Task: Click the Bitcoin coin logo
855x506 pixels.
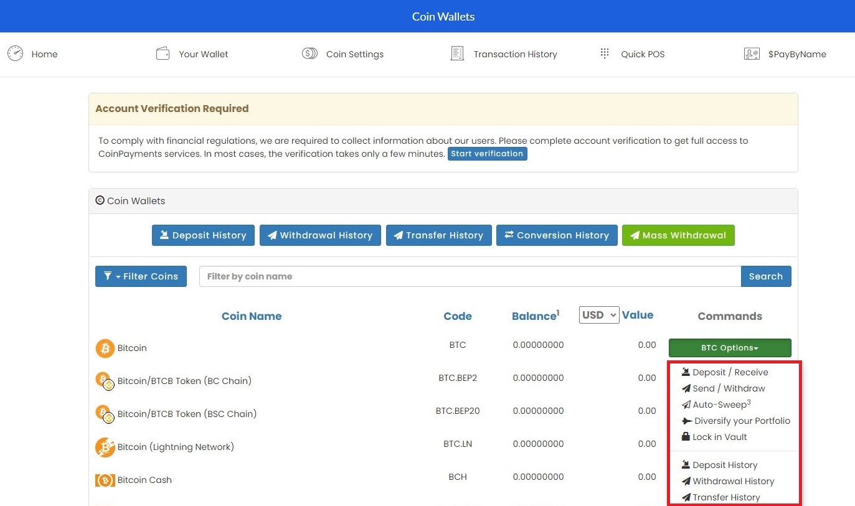Action: point(105,348)
